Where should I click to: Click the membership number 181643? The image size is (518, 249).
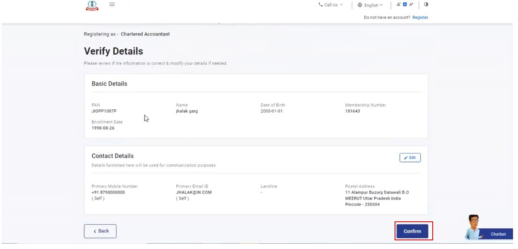[352, 111]
